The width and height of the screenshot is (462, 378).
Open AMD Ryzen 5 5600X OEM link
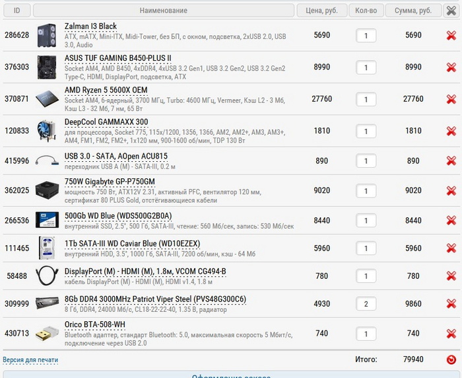[106, 90]
